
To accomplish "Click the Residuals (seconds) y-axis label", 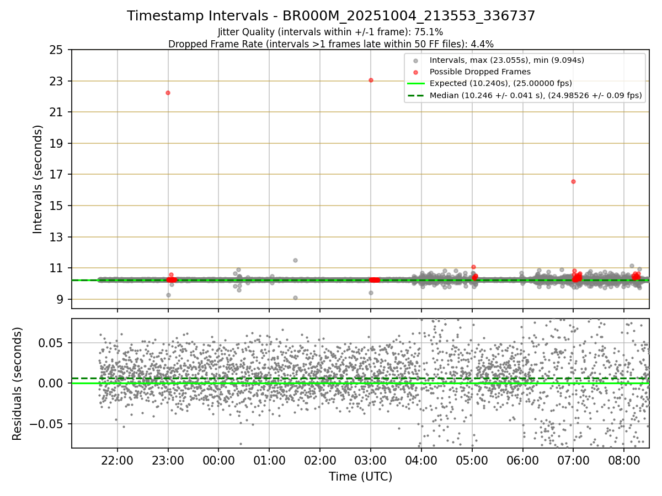I will [17, 384].
